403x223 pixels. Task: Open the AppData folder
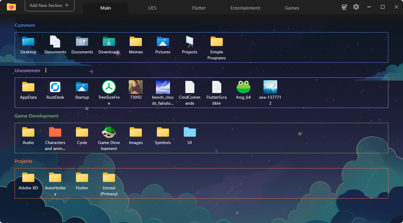28,91
